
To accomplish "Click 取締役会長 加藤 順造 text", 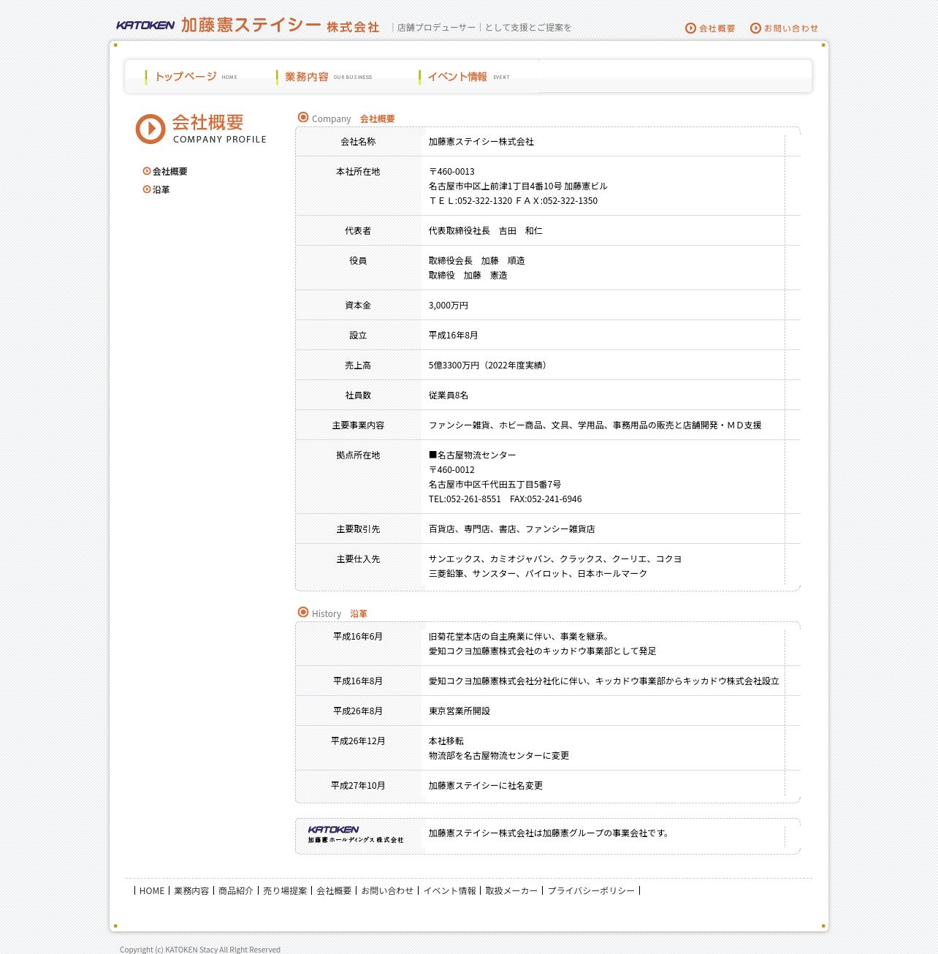I will [476, 261].
